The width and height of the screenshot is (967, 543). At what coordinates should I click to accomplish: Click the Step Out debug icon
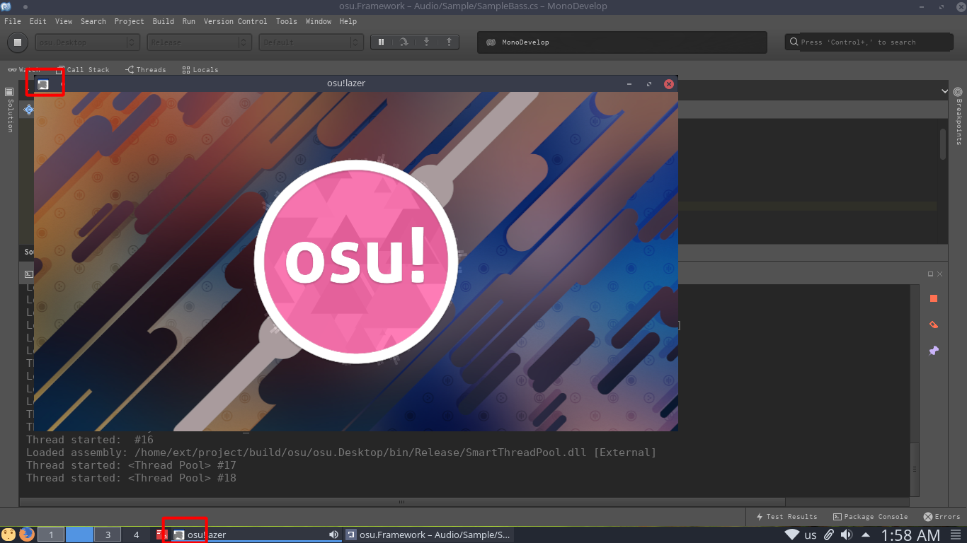(449, 42)
